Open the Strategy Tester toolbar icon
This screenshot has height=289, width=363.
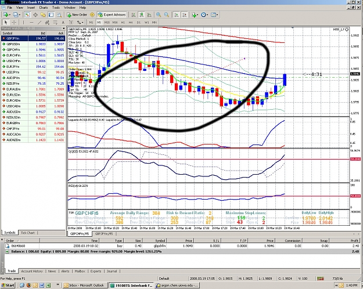[x=59, y=15]
